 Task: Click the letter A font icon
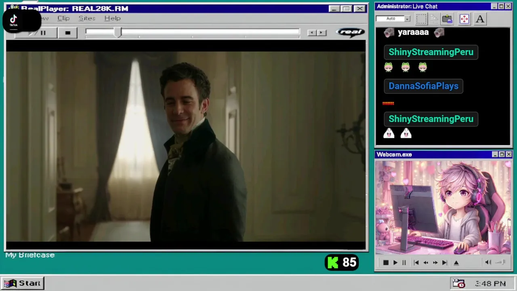(480, 19)
